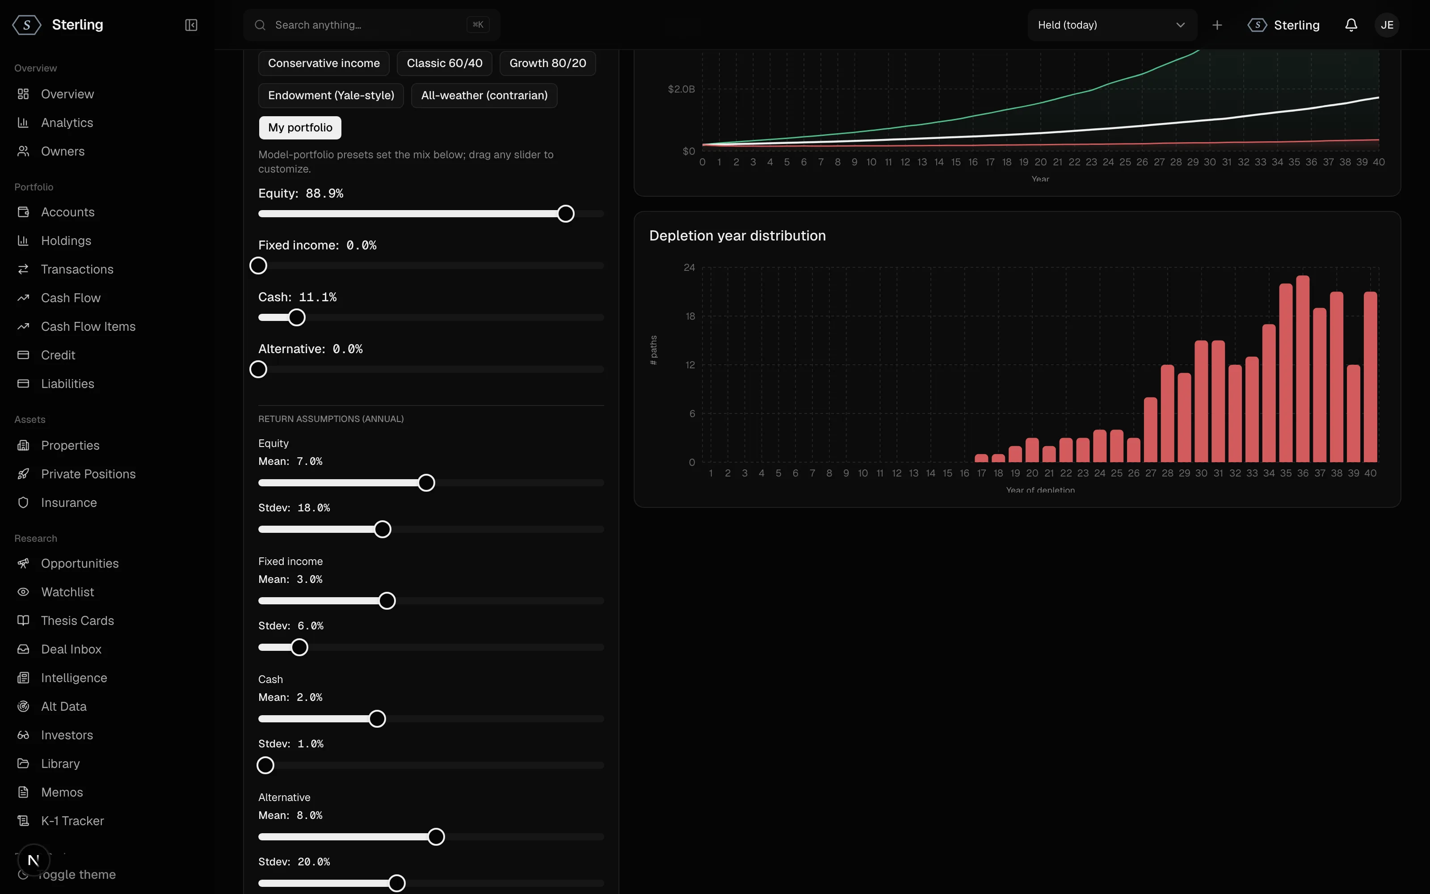Screen dimensions: 1430x894
Task: Click the Cash allocation slider handle
Action: tap(297, 317)
